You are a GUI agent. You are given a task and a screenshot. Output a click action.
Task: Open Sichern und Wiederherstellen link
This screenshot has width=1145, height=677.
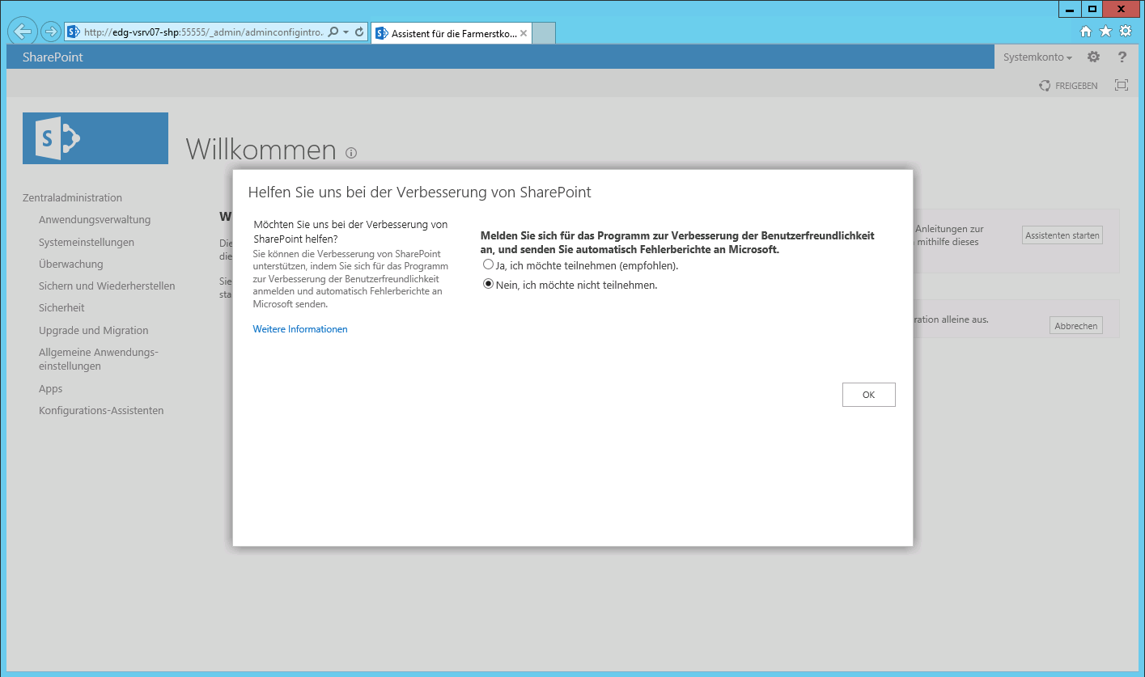coord(107,286)
